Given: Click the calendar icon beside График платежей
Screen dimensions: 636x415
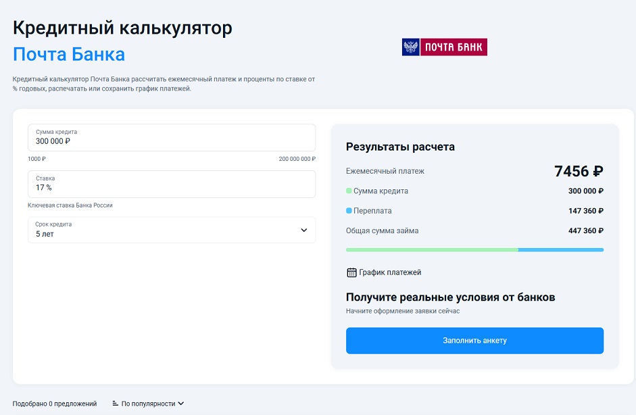Looking at the screenshot, I should click(351, 272).
